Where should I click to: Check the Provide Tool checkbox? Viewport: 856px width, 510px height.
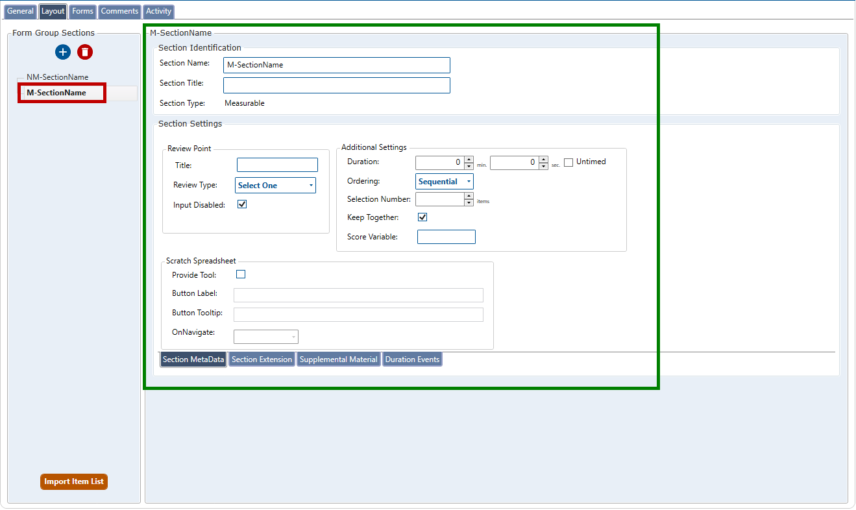(241, 274)
